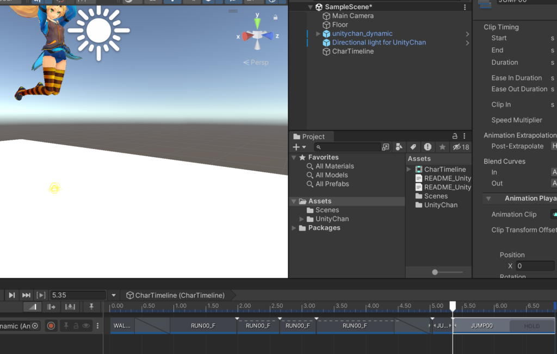Mute the animation track with eye icon
This screenshot has width=557, height=354.
[86, 326]
